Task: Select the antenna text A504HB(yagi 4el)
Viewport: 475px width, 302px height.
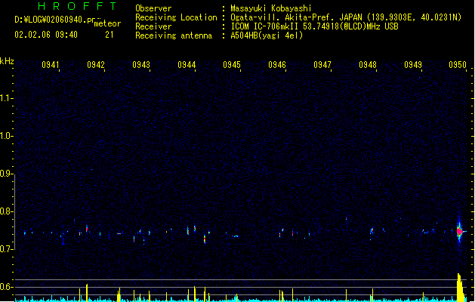Action: pyautogui.click(x=267, y=35)
